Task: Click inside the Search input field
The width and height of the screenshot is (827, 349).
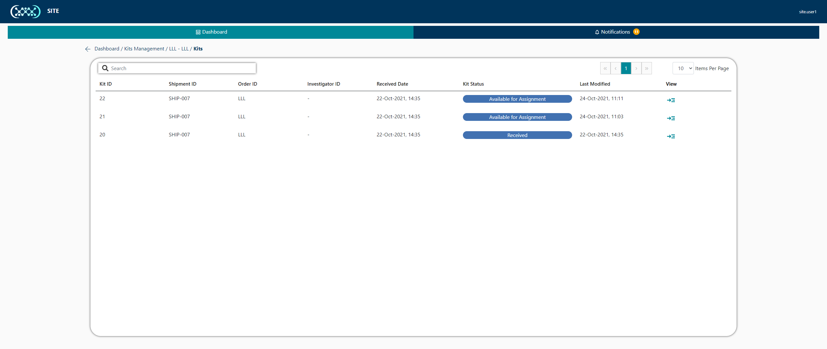Action: pyautogui.click(x=178, y=68)
